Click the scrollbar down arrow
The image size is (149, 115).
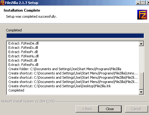pyautogui.click(x=141, y=92)
